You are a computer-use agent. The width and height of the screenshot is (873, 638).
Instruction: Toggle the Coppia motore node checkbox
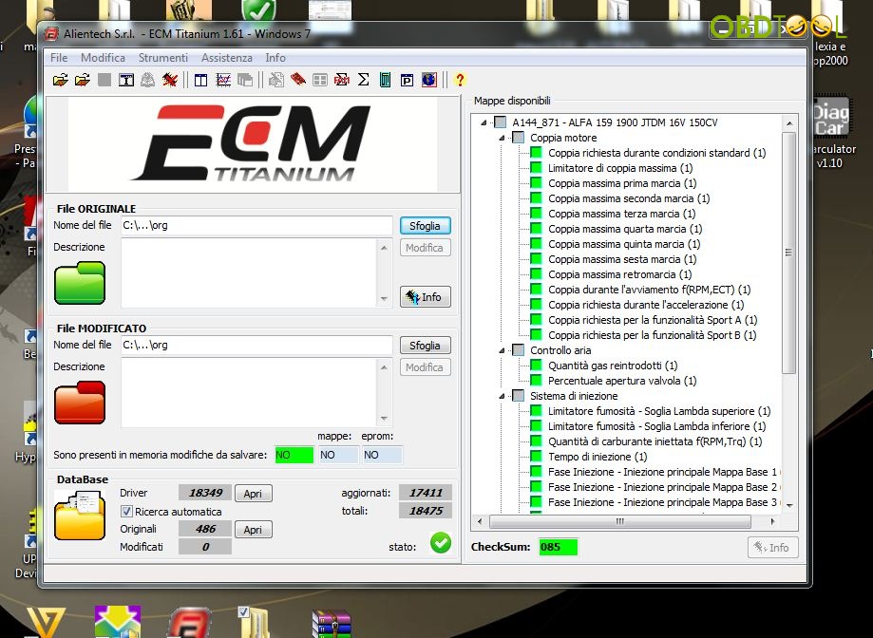click(519, 137)
